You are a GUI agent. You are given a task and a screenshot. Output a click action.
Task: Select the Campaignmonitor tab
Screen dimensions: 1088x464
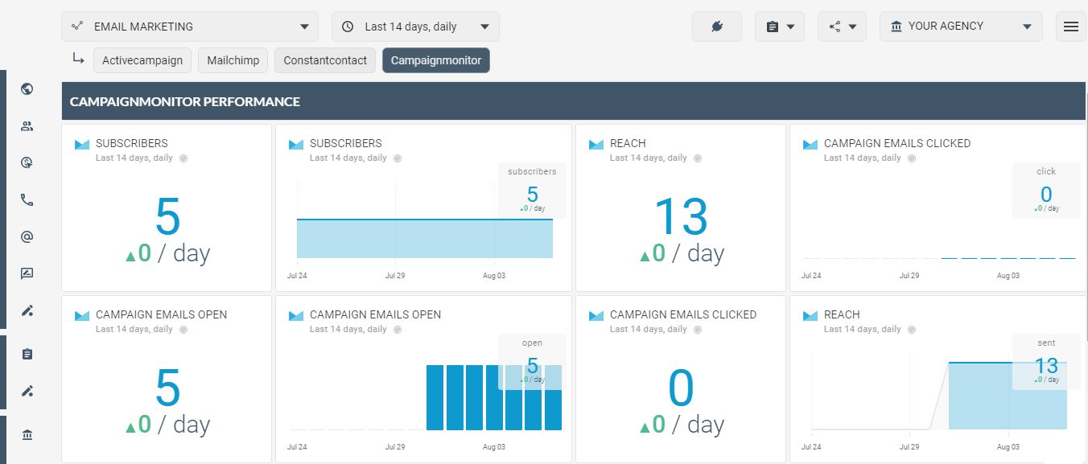pyautogui.click(x=436, y=60)
